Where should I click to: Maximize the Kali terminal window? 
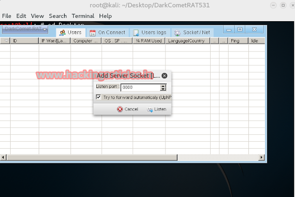point(283,5)
